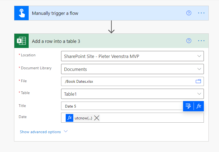Open dynamic content via lightning icon

188,106
